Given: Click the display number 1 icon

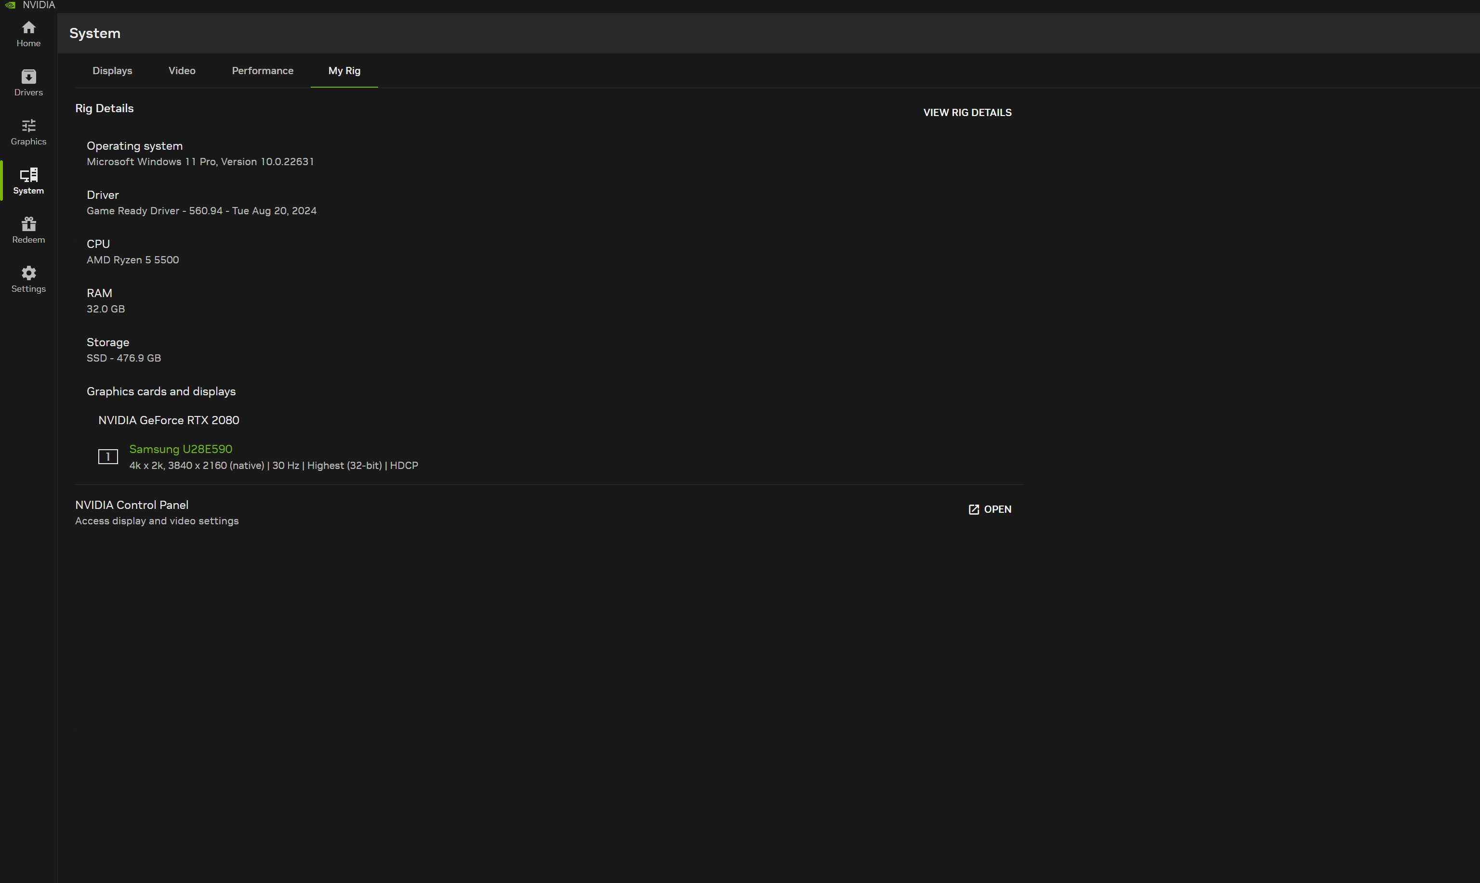Looking at the screenshot, I should (x=108, y=457).
